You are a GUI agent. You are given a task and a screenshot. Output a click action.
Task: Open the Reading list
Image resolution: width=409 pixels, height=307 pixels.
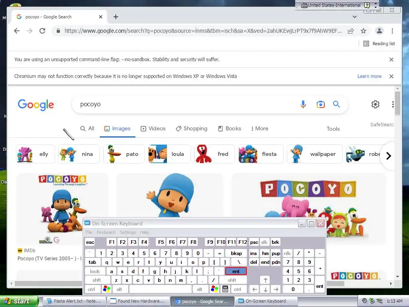tap(379, 44)
